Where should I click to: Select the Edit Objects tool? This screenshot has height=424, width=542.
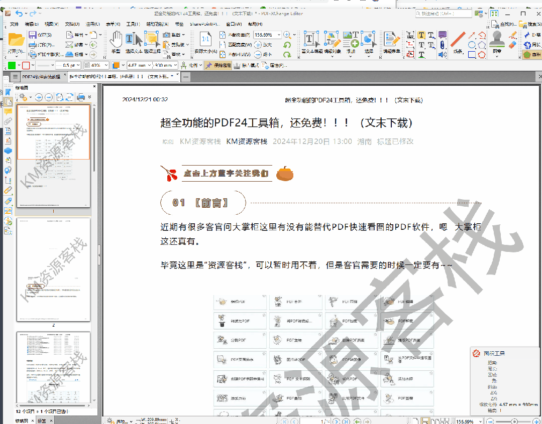pos(332,42)
